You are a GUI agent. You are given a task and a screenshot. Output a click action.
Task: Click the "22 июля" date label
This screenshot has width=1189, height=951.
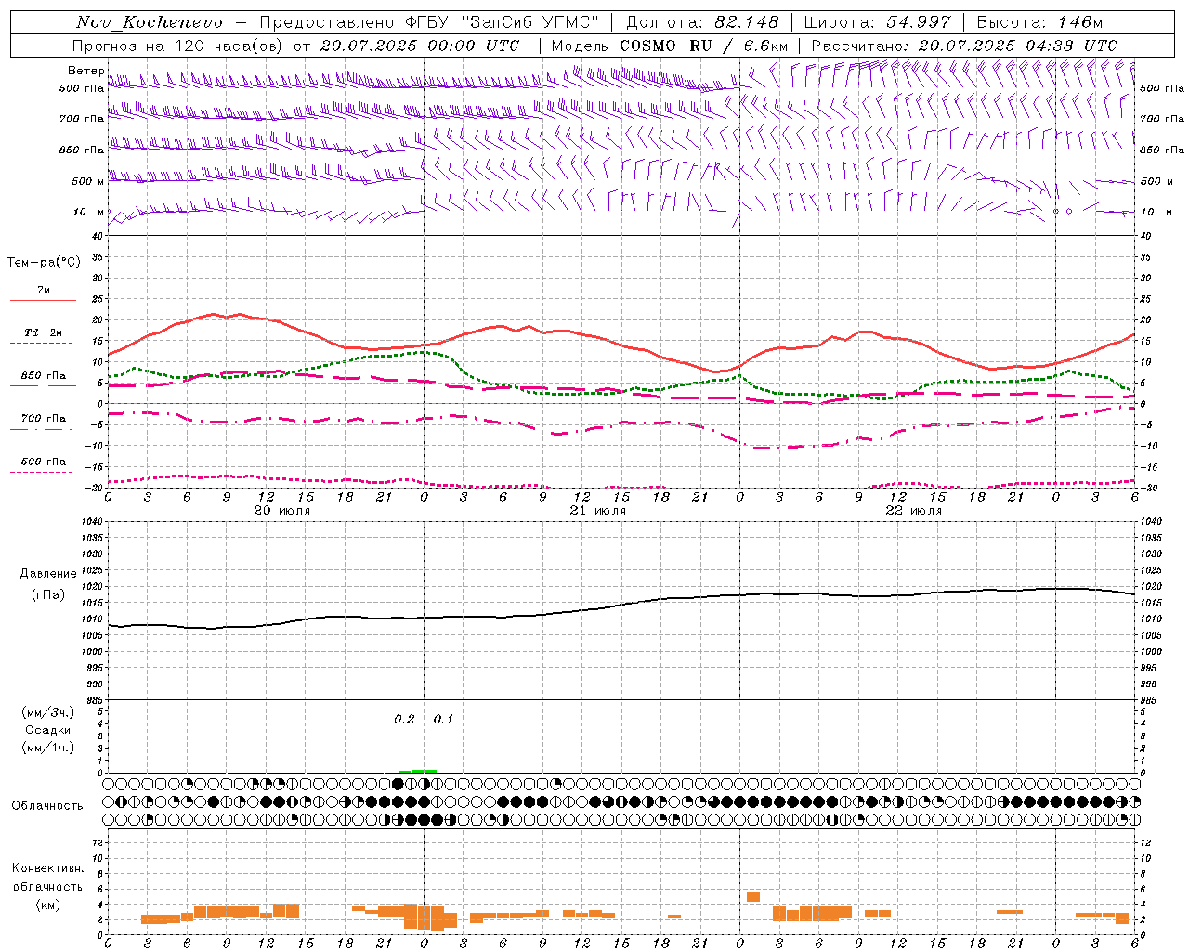click(x=914, y=511)
